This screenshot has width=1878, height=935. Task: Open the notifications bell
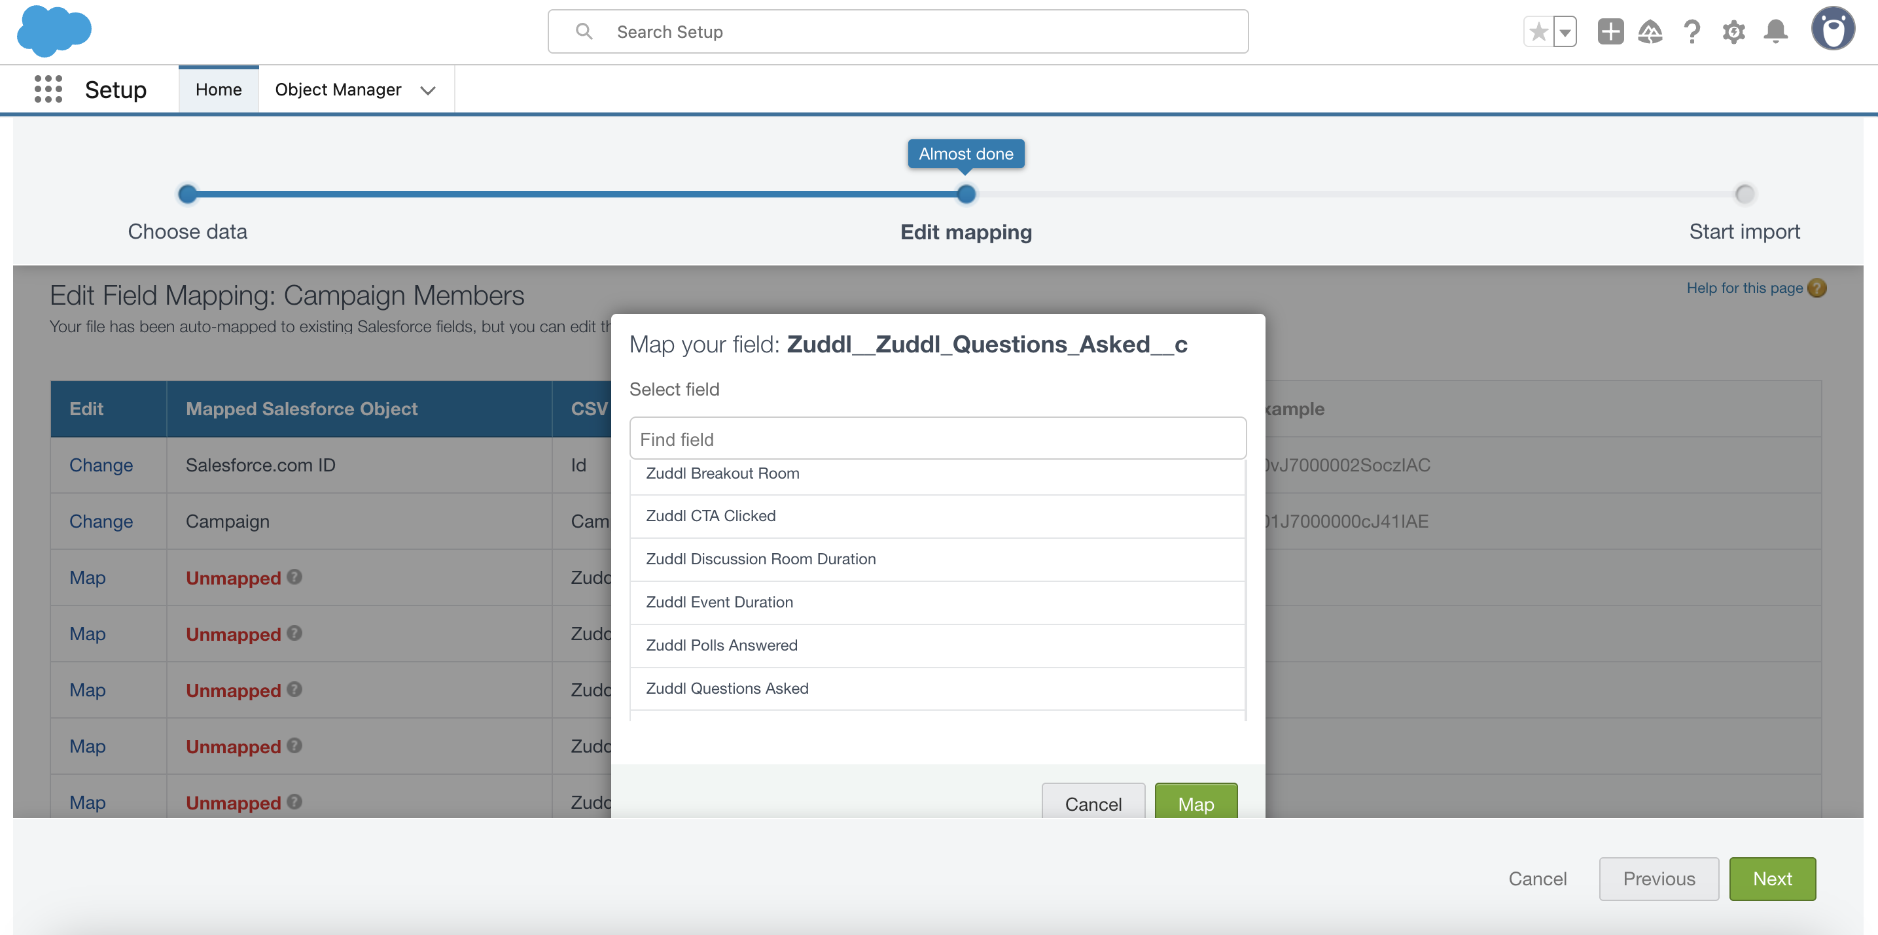click(x=1775, y=32)
